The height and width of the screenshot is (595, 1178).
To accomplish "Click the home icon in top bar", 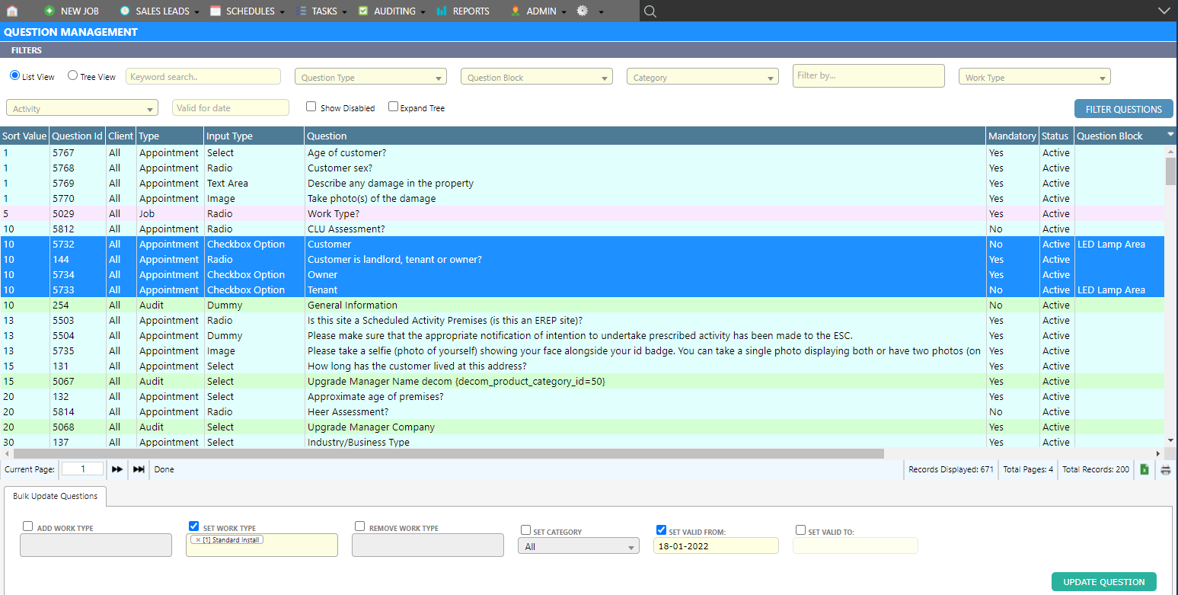I will click(11, 11).
